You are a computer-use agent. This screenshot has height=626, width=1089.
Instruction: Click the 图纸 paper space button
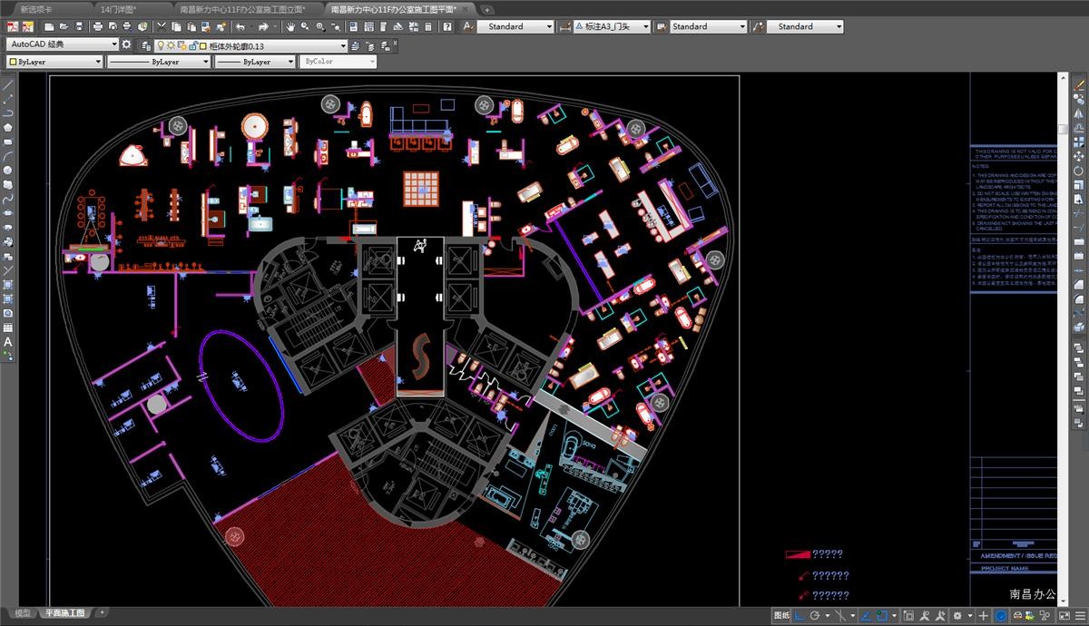(781, 615)
